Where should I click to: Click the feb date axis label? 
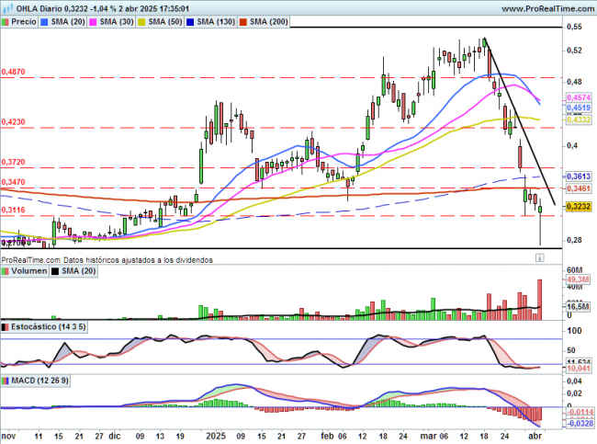[x=328, y=436]
